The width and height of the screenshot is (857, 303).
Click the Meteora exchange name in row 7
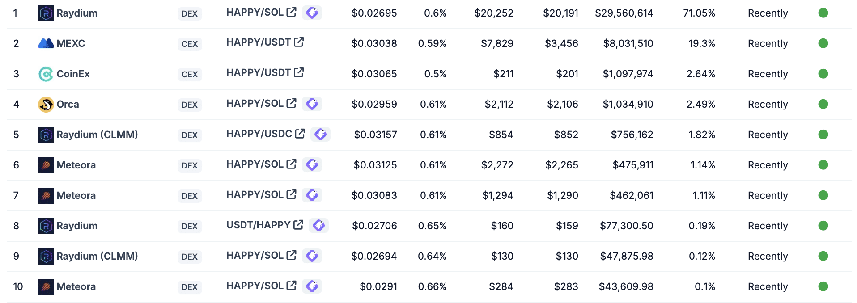pos(76,195)
